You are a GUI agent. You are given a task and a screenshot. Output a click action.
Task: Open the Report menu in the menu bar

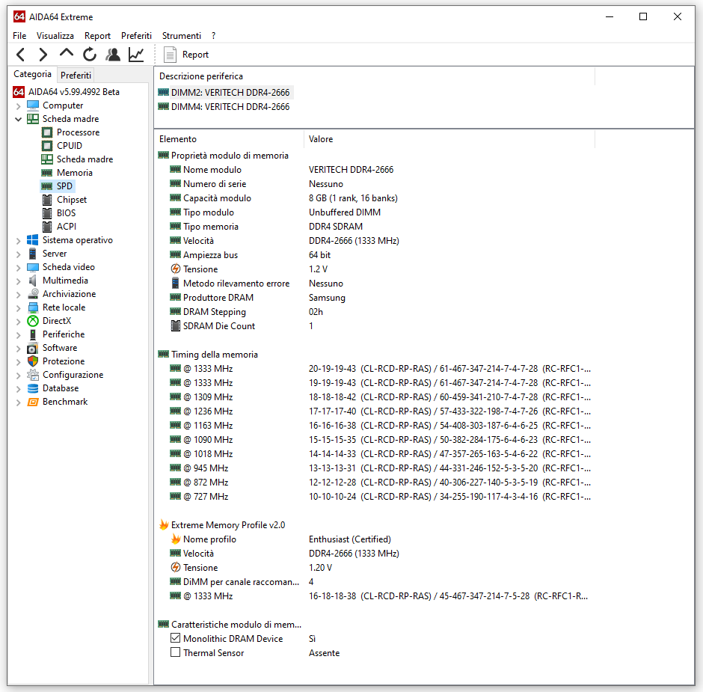(97, 36)
